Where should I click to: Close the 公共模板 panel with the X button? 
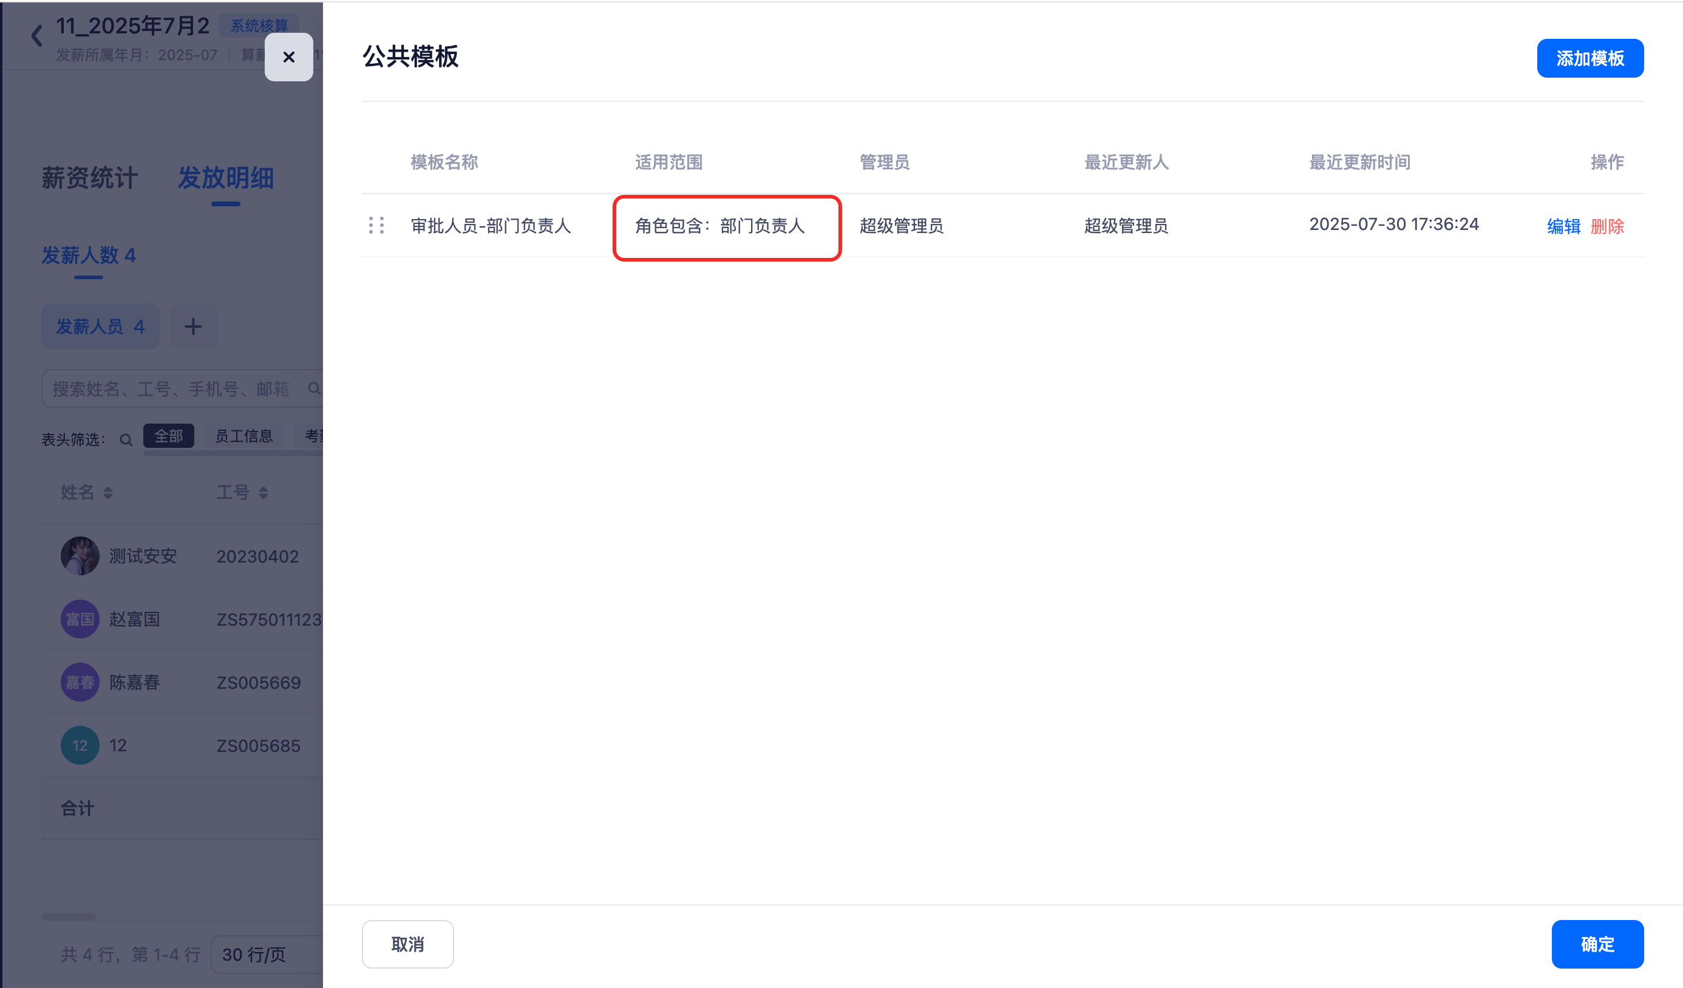288,57
